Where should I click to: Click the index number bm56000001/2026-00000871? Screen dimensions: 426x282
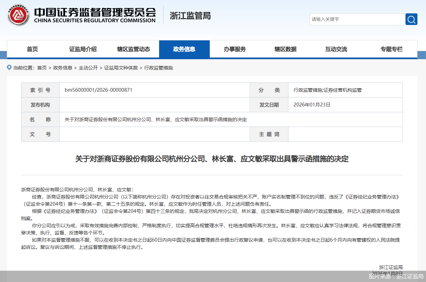point(99,90)
